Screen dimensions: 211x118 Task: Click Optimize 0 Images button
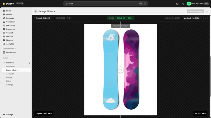[195, 11]
